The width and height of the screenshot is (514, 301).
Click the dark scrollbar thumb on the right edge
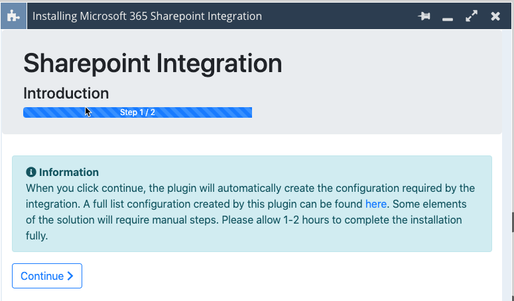(513, 222)
